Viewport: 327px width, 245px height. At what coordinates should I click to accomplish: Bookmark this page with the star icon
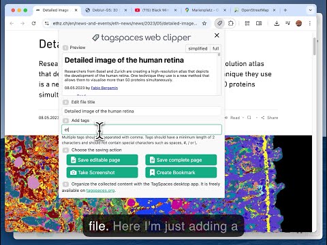204,23
